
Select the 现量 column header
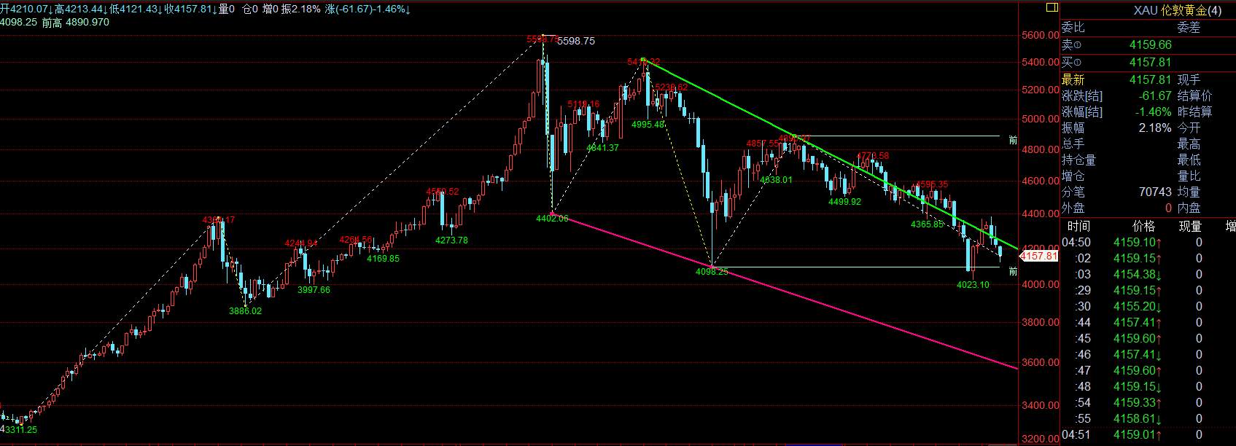[x=1190, y=226]
